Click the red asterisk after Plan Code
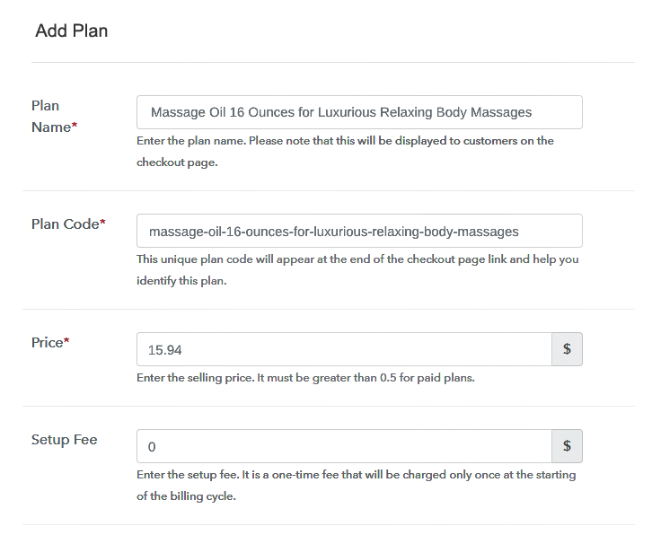652x535 pixels. coord(102,222)
